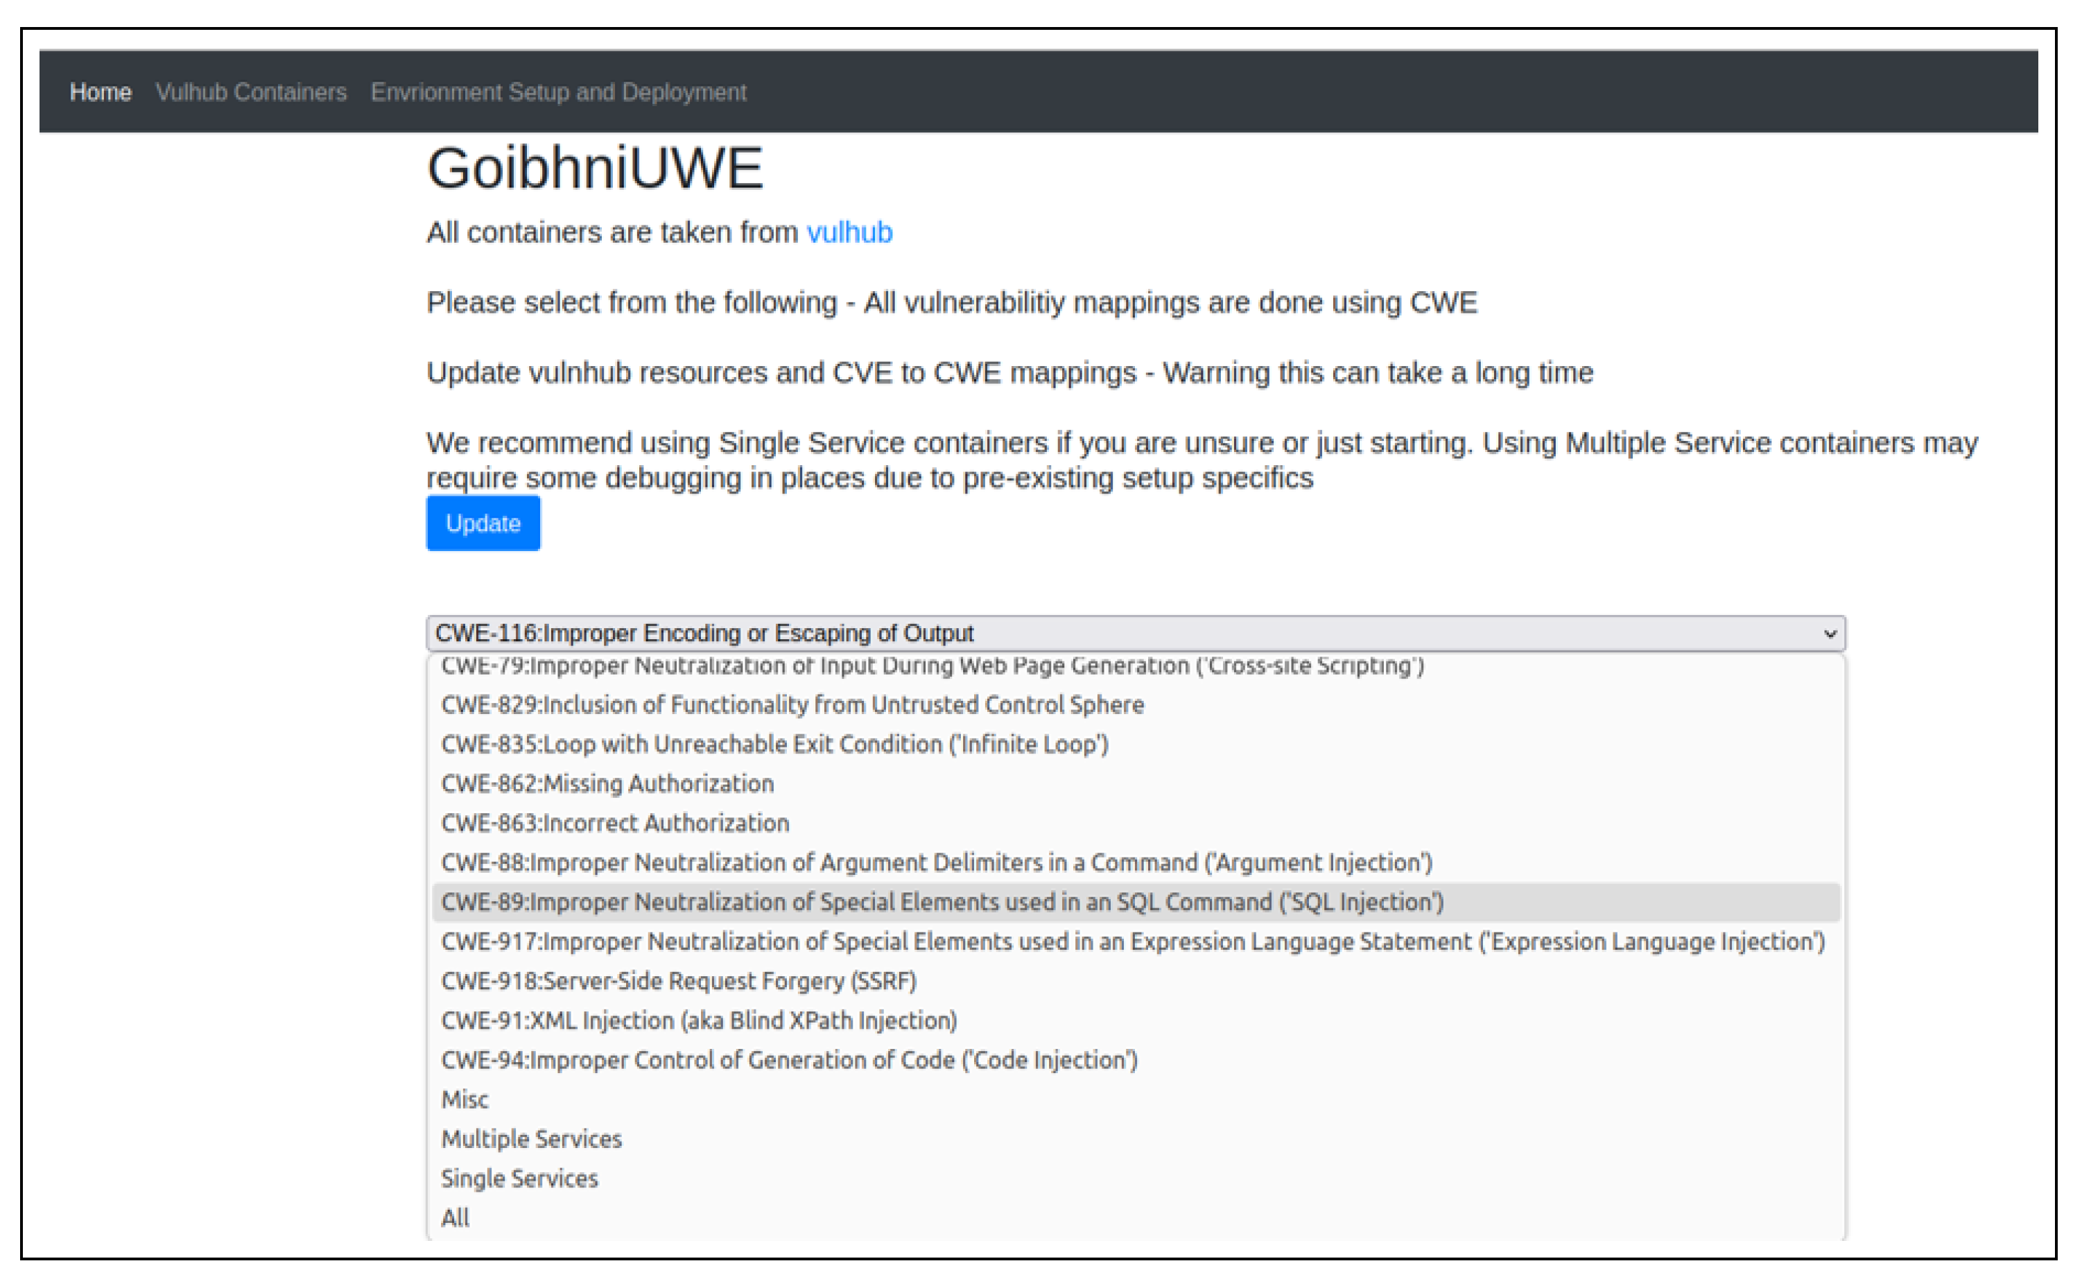Click the Home navigation link

pyautogui.click(x=101, y=92)
